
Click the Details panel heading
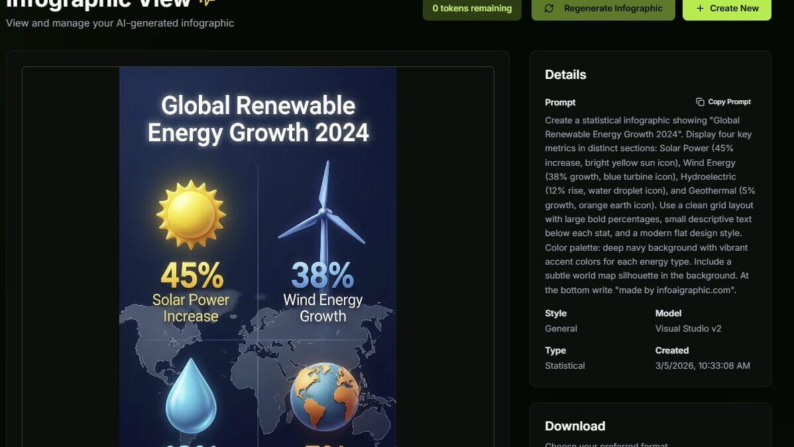click(x=565, y=75)
